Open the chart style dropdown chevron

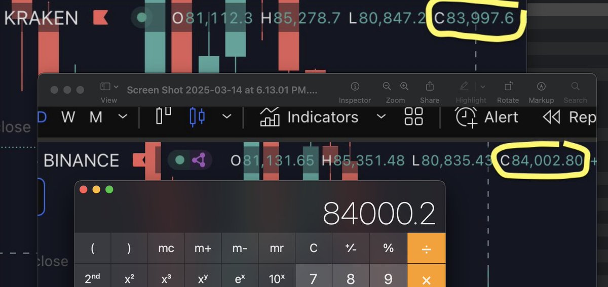point(226,117)
